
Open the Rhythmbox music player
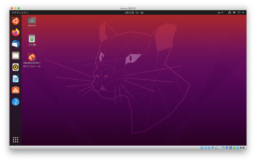pos(15,67)
